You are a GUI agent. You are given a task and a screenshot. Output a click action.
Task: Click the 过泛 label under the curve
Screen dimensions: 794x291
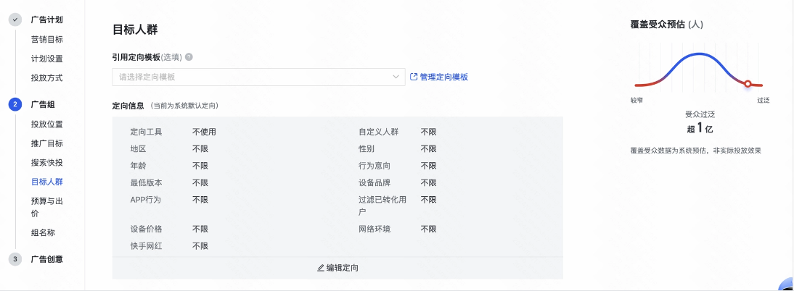[763, 101]
